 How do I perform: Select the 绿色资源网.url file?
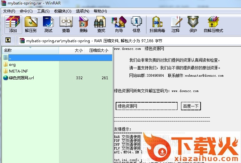[x=21, y=78]
